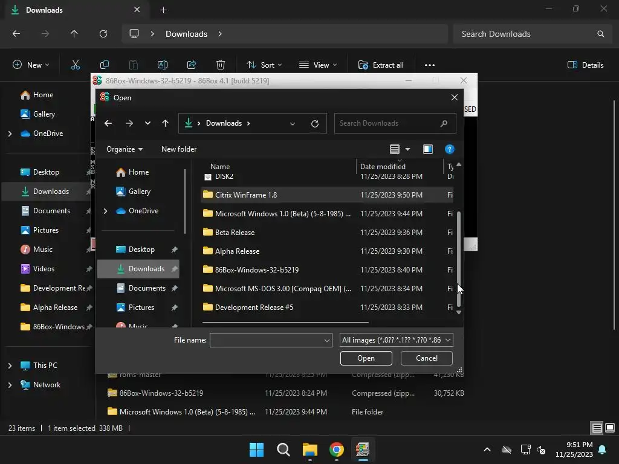Viewport: 619px width, 464px height.
Task: Open the File name combo dropdown
Action: coord(327,340)
